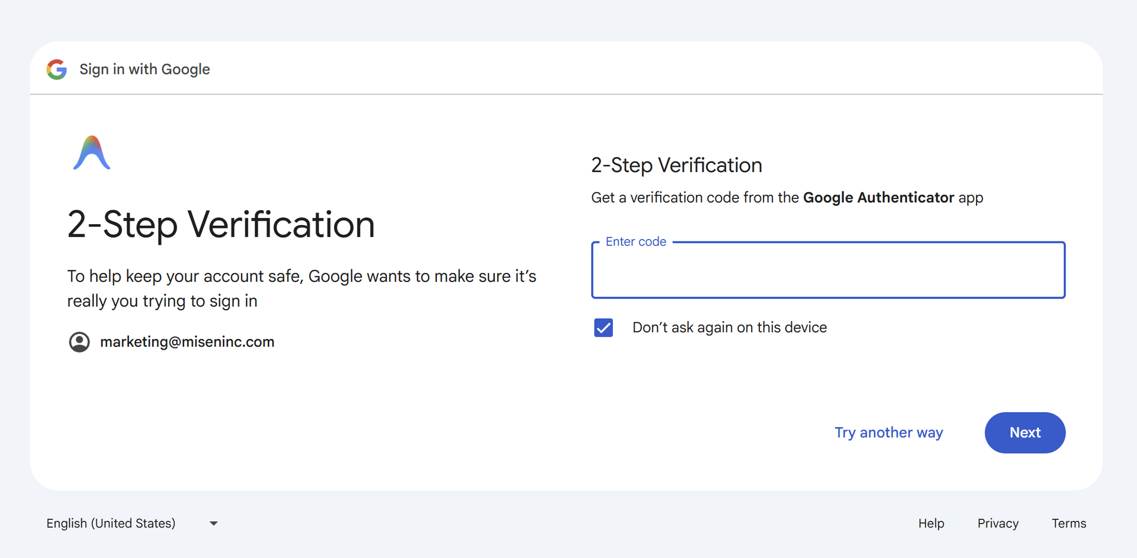Click the Next button
The height and width of the screenshot is (558, 1137).
(x=1025, y=433)
